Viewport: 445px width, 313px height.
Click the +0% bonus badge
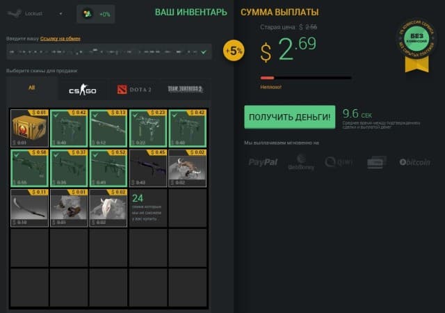point(96,14)
